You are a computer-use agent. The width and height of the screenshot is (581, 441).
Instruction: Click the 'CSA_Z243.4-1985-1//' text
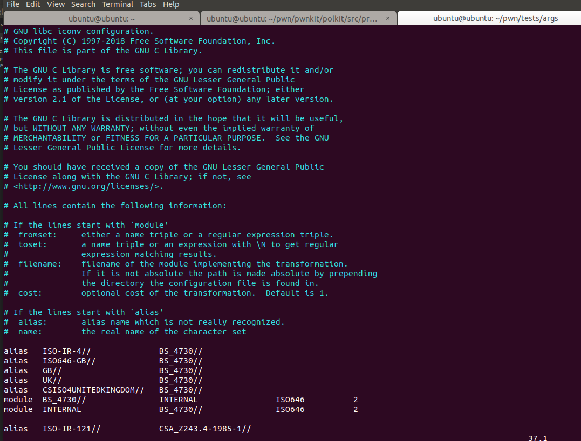coord(205,429)
